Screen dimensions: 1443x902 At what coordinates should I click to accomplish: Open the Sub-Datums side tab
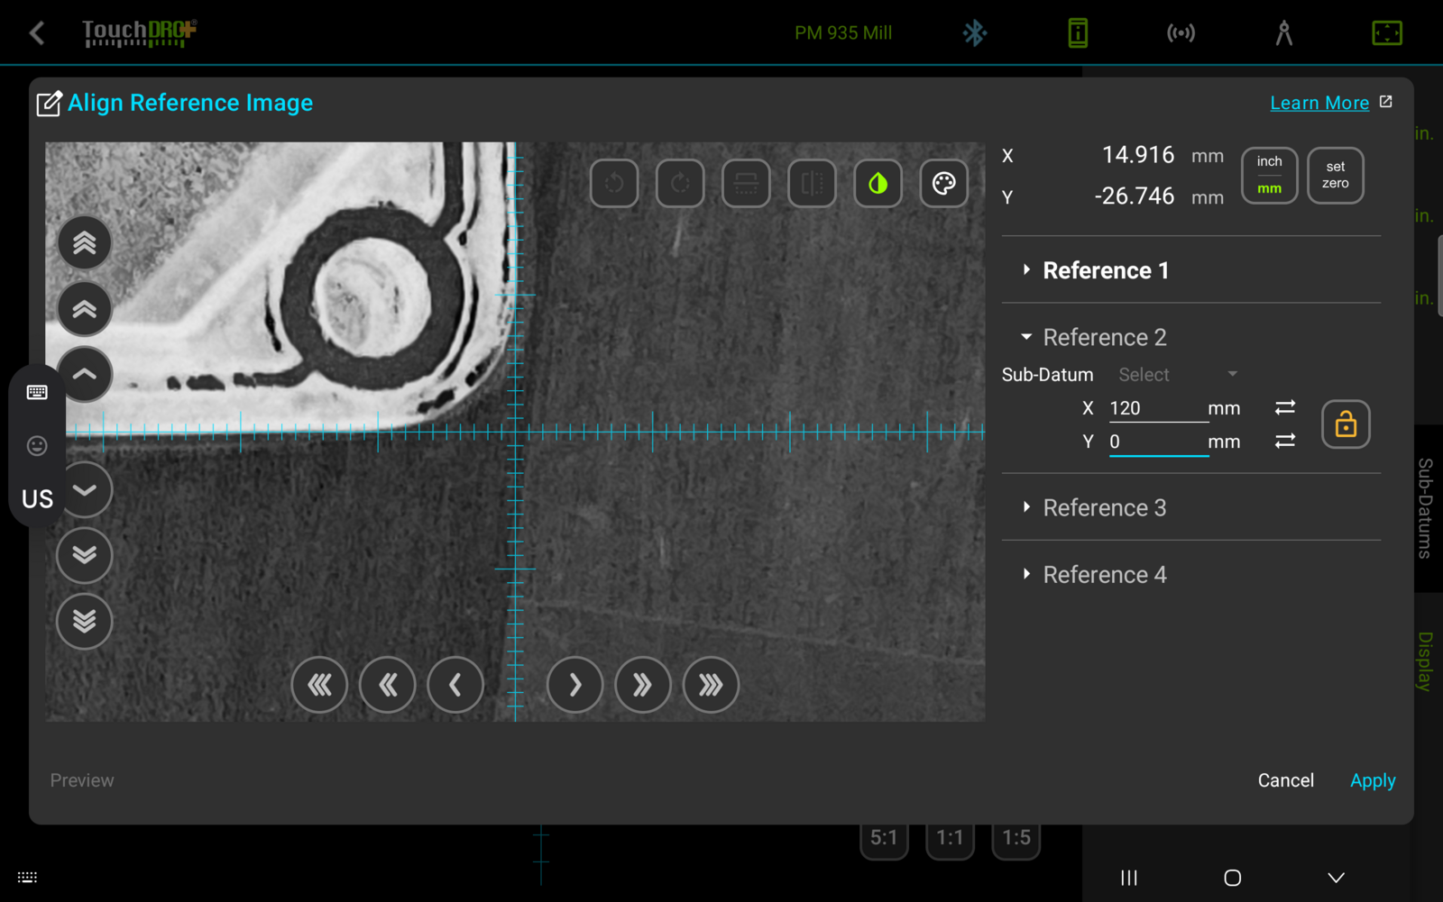1426,508
